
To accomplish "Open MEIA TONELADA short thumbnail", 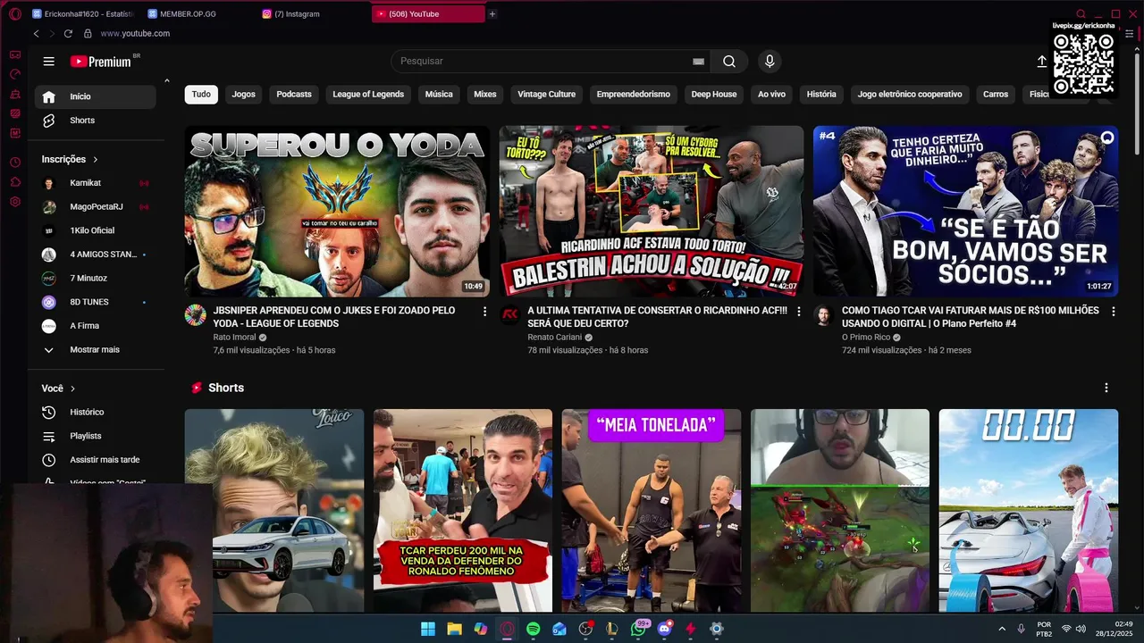I will click(x=652, y=510).
